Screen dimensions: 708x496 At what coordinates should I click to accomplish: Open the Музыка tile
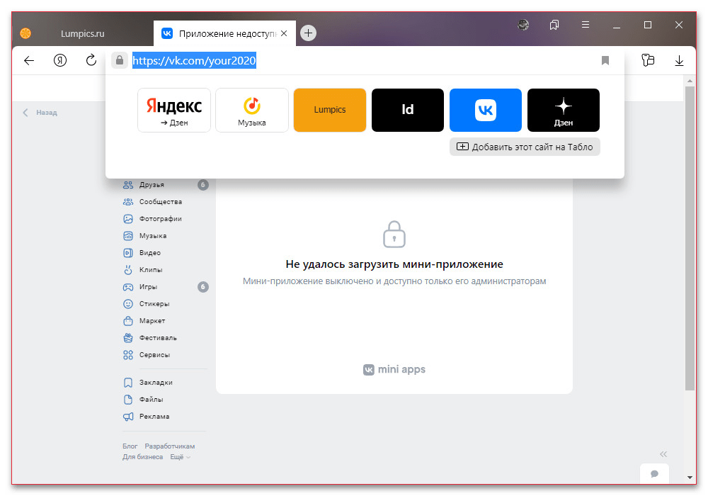(x=251, y=110)
